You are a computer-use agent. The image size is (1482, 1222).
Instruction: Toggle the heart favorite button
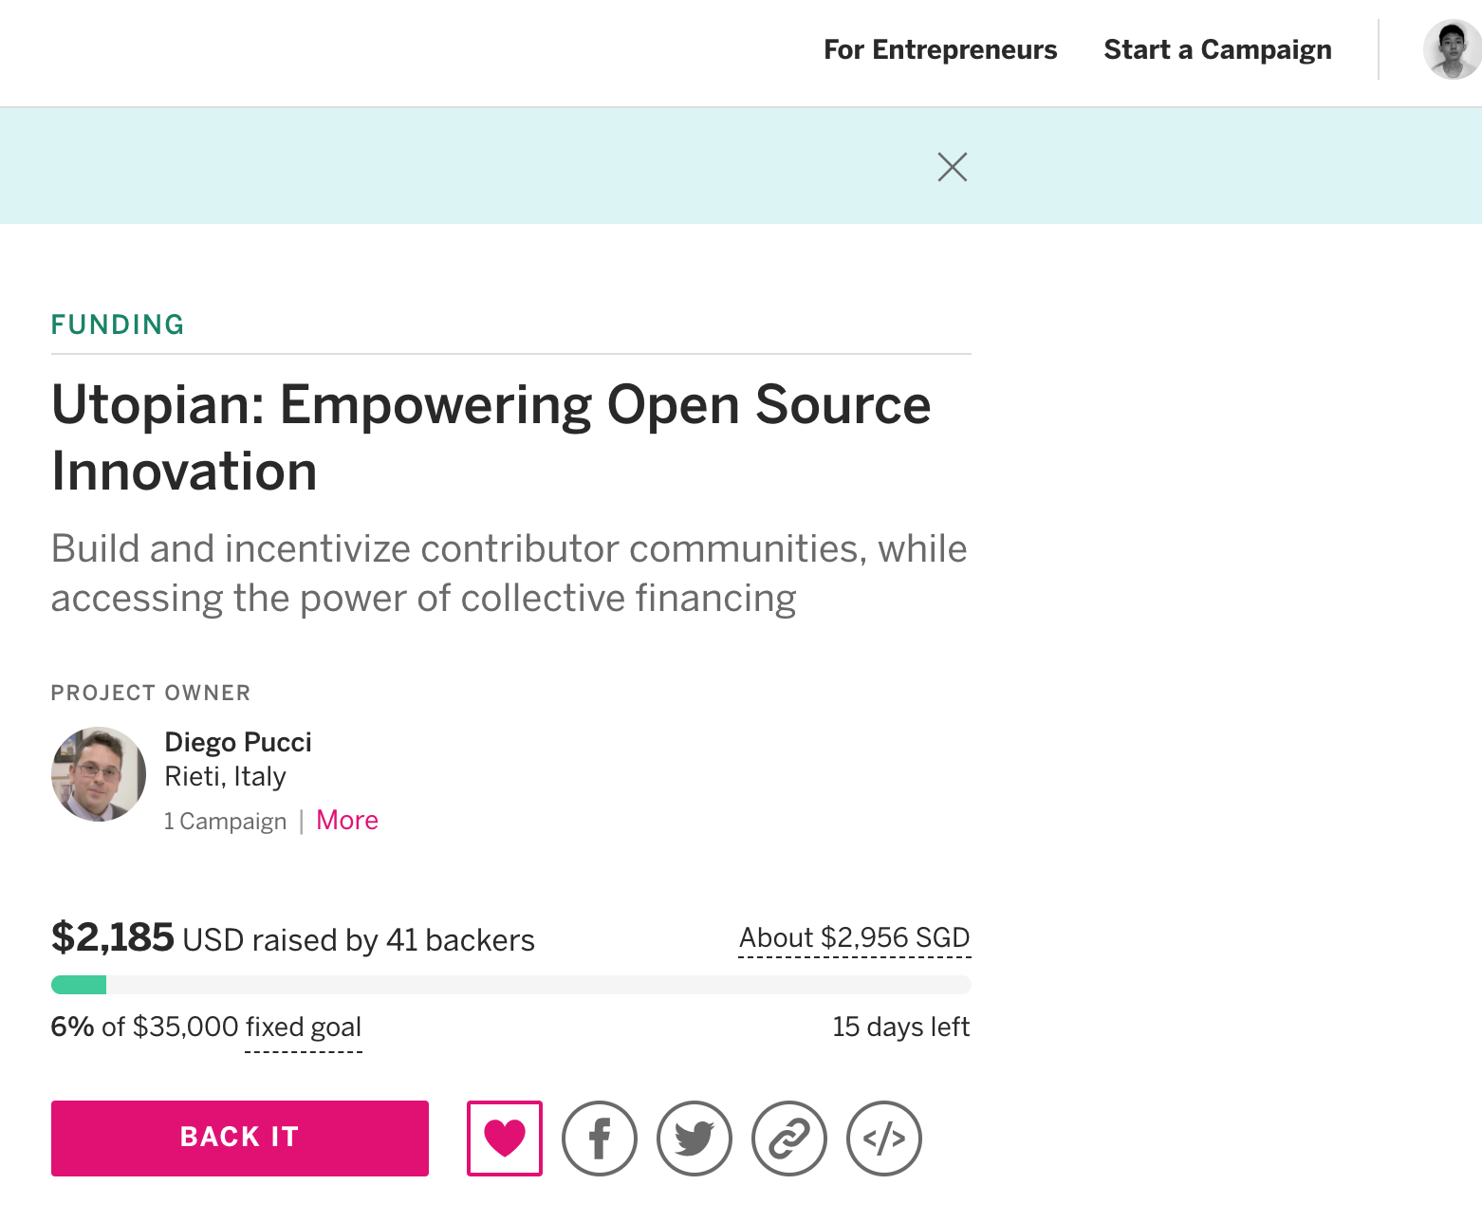(x=505, y=1139)
